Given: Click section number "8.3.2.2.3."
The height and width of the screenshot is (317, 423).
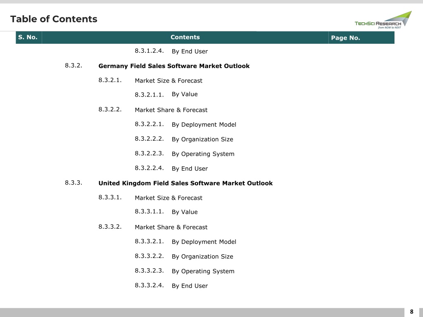Looking at the screenshot, I should click(149, 153).
